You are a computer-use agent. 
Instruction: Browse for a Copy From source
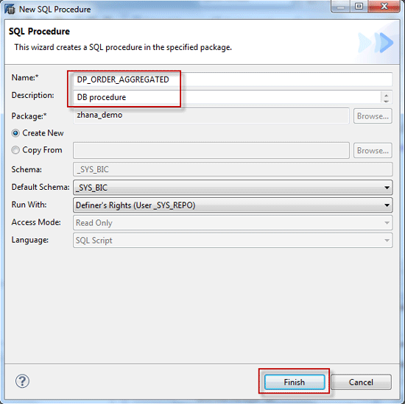(x=373, y=151)
